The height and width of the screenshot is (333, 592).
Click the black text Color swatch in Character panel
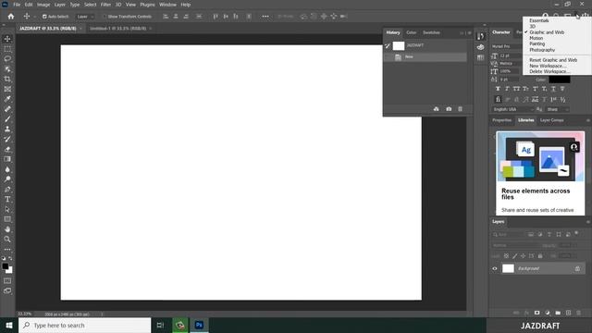point(559,80)
